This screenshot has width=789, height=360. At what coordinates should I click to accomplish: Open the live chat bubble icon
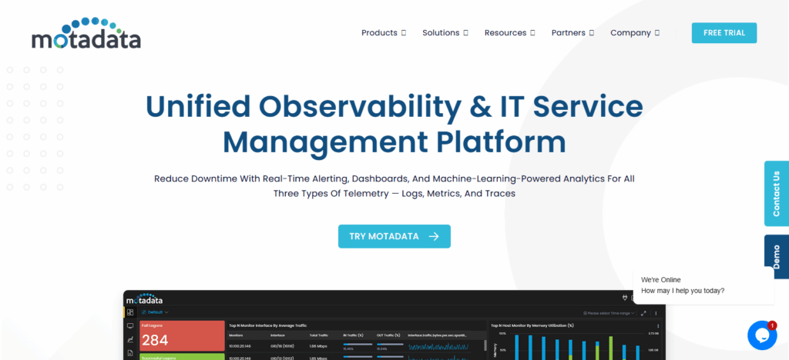click(x=762, y=335)
